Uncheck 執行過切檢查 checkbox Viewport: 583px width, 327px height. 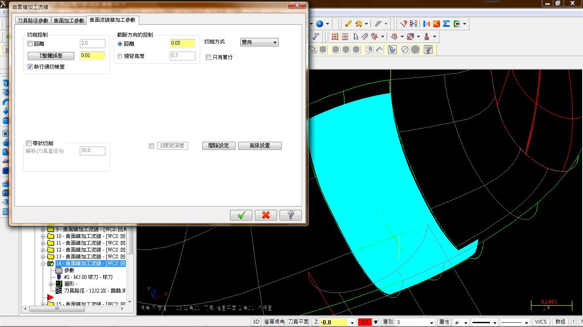tap(30, 67)
